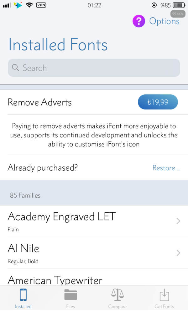
Task: Tap Restore to recover purchase
Action: [166, 168]
